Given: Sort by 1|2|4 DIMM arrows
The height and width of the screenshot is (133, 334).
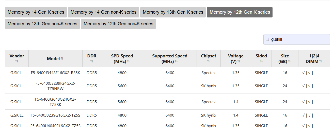Looking at the screenshot, I should pos(321,61).
